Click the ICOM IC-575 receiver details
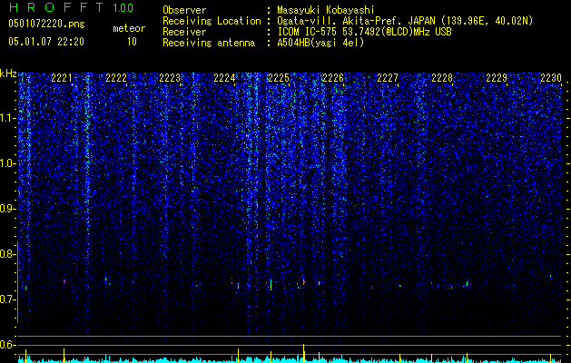The height and width of the screenshot is (363, 571). click(364, 32)
